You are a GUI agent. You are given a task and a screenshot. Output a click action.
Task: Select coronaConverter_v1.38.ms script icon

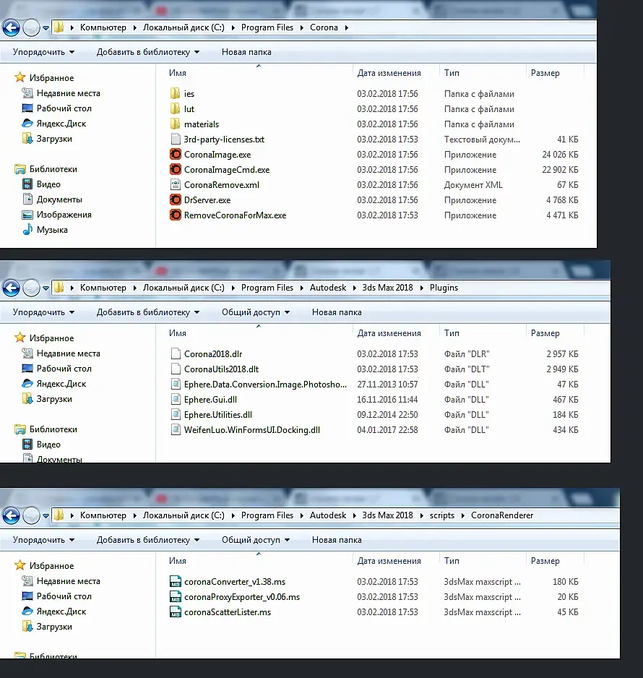(x=175, y=582)
